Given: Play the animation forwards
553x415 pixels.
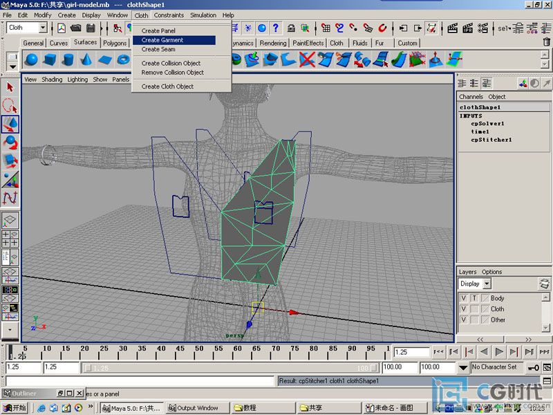Looking at the screenshot, I should tap(499, 351).
